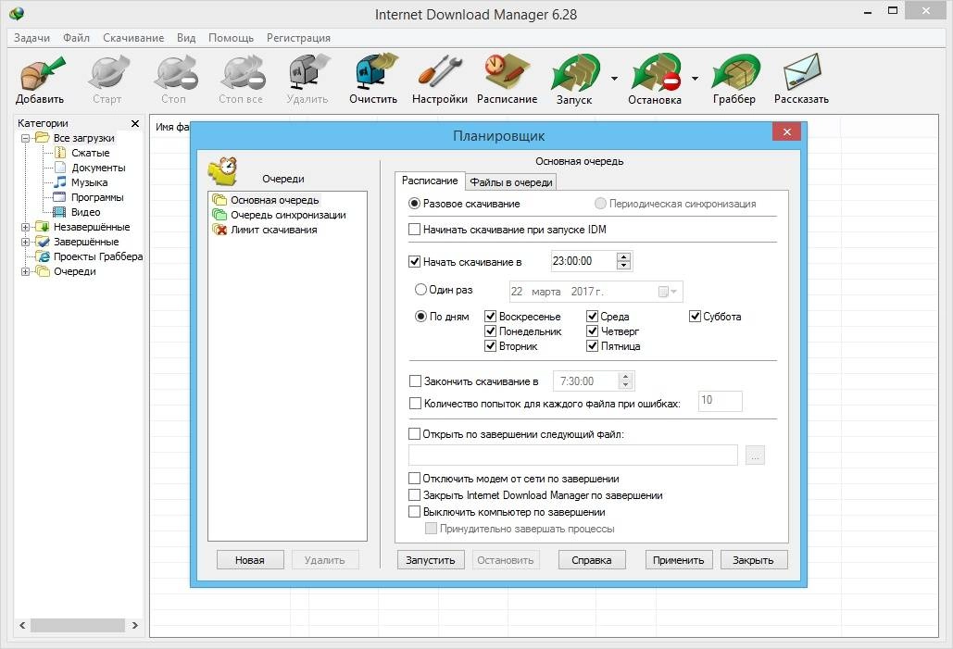Screen dimensions: 953x649
Task: Enable Закрыть Internet Download Manager по завершении
Action: click(x=415, y=495)
